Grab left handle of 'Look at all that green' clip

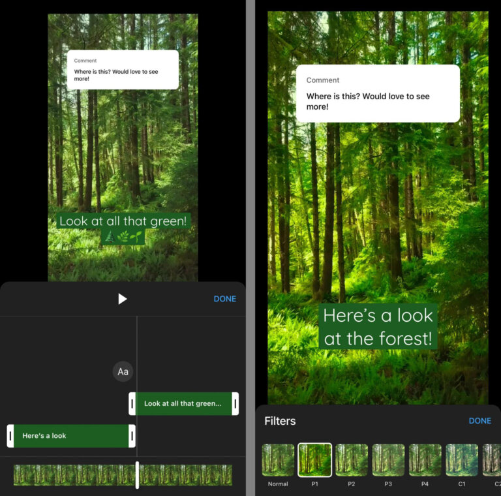(132, 404)
